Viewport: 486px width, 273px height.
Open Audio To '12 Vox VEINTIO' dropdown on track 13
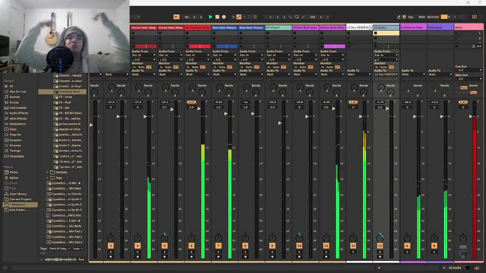386,74
